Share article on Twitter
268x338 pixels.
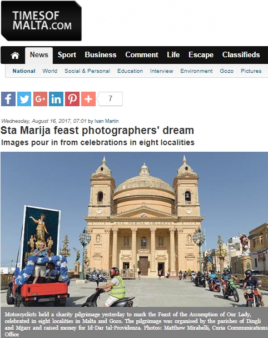pyautogui.click(x=24, y=99)
